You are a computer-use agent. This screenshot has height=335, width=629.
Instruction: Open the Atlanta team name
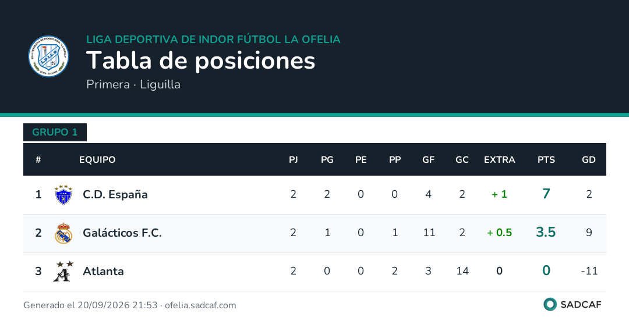pyautogui.click(x=103, y=271)
